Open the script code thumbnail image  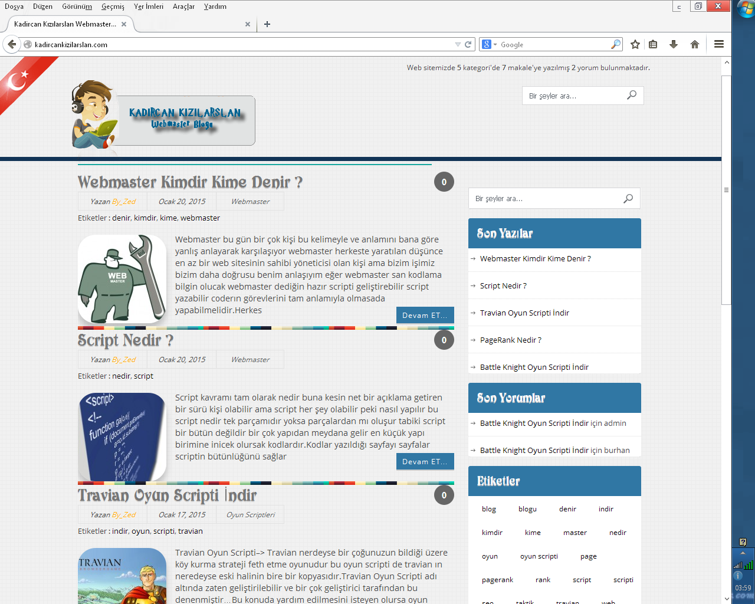[122, 437]
